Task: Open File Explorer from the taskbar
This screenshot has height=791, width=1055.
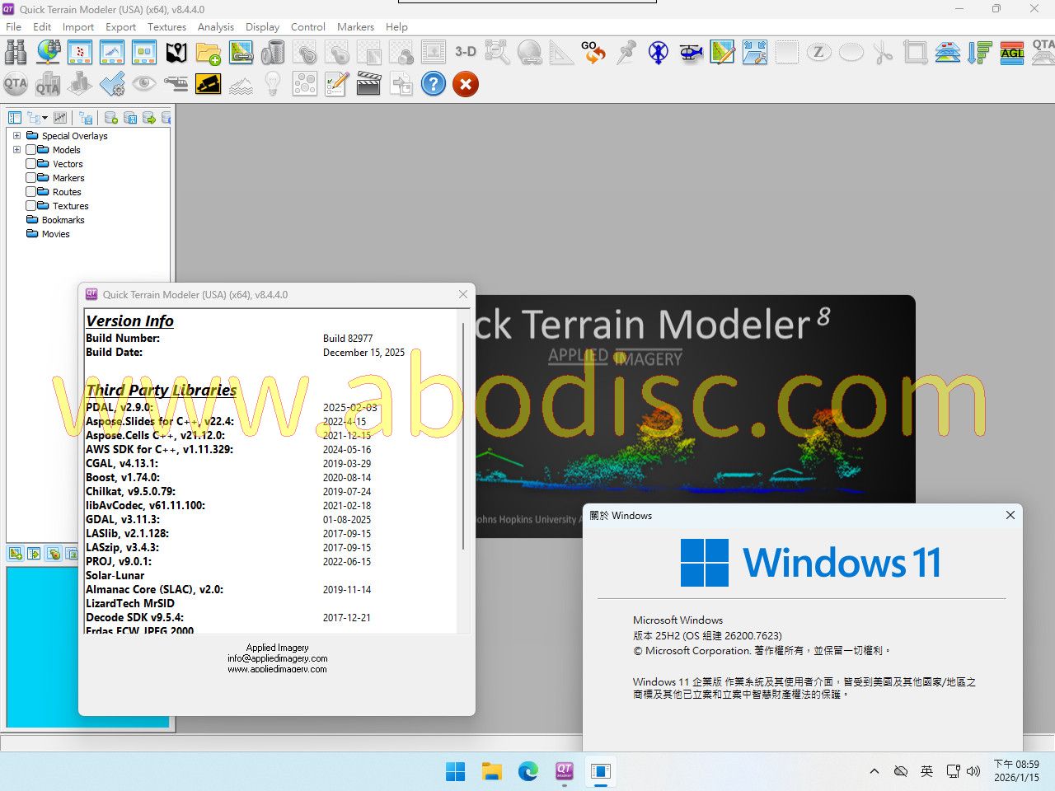Action: click(x=492, y=771)
